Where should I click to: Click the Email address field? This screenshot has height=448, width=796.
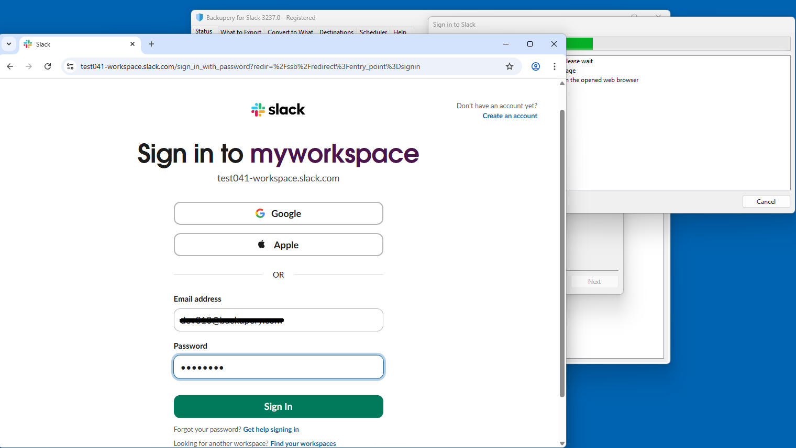(x=279, y=320)
